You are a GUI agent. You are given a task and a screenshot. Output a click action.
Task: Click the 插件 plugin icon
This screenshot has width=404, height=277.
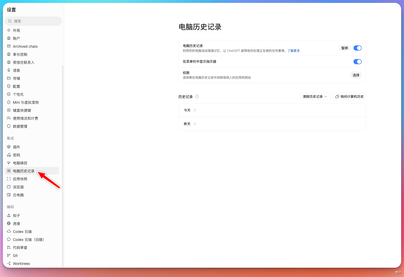(9, 147)
